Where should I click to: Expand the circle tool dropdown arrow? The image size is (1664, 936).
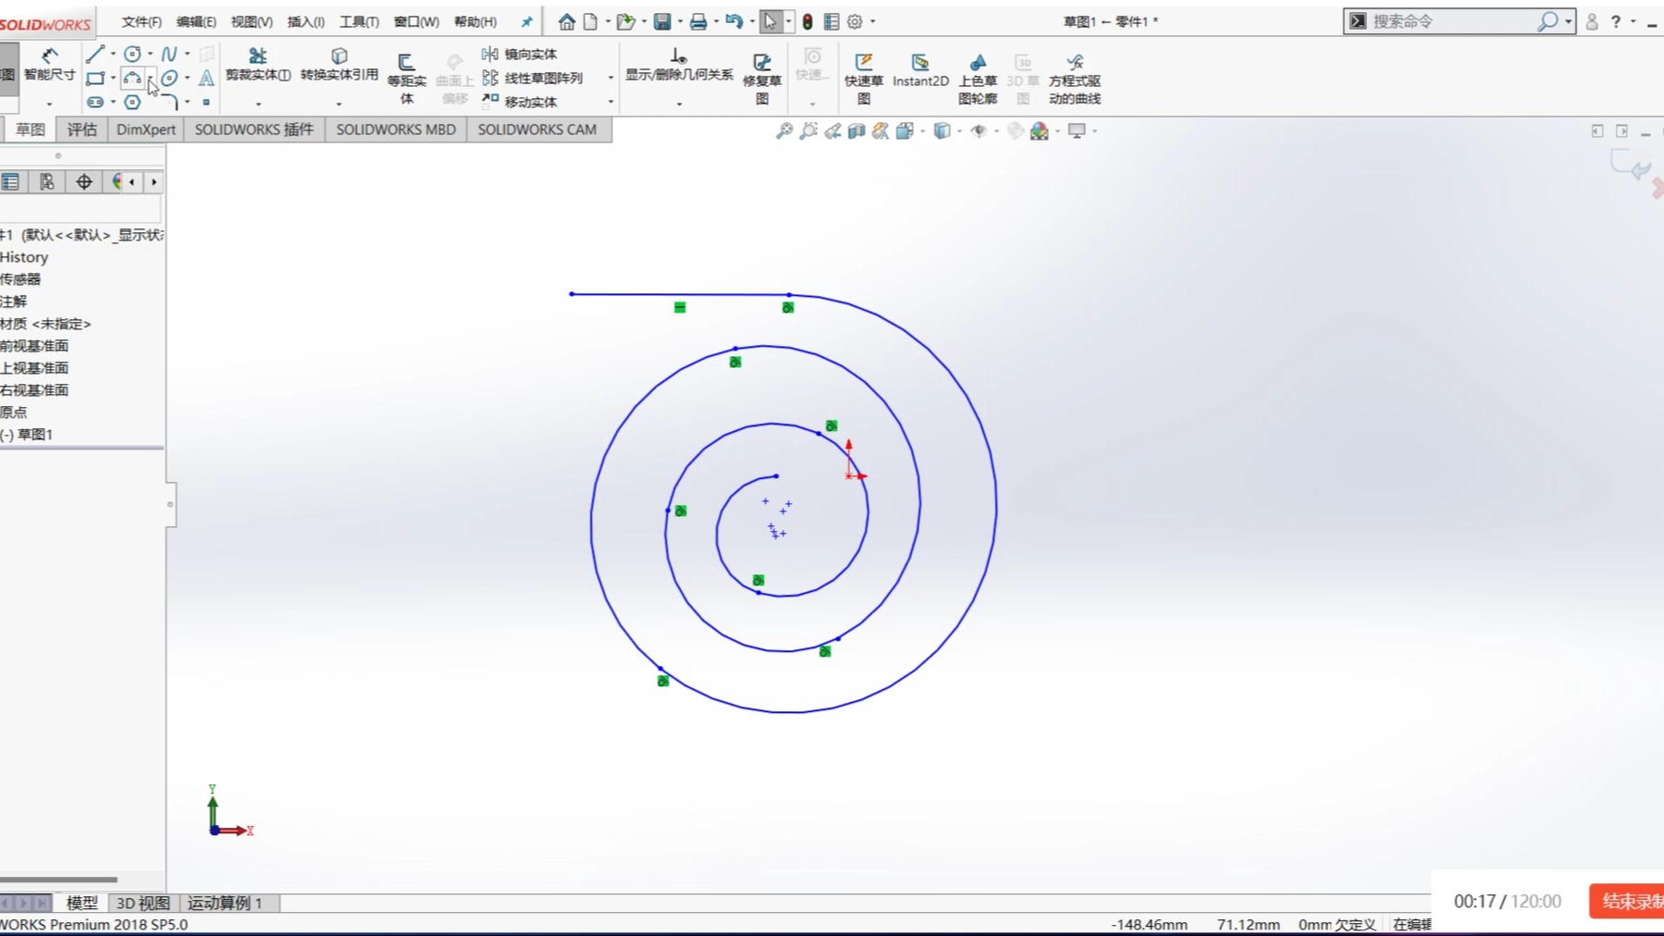click(x=150, y=54)
